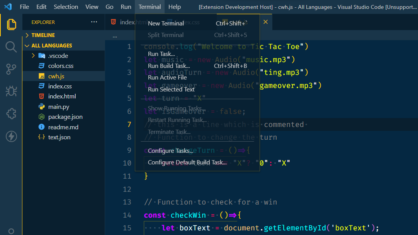Open the File menu
This screenshot has width=418, height=235.
click(x=24, y=7)
